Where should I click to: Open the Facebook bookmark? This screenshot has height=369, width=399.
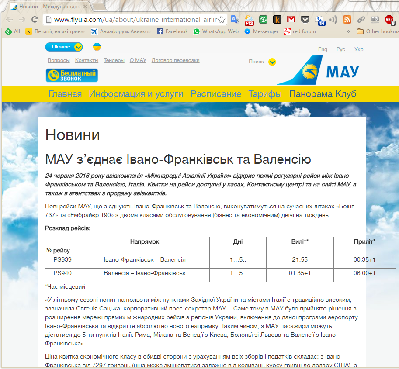172,31
